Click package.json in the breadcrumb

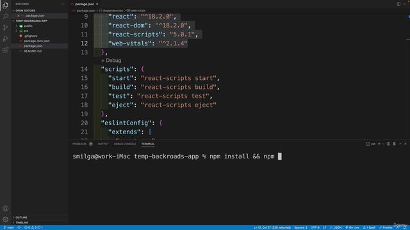tap(86, 11)
